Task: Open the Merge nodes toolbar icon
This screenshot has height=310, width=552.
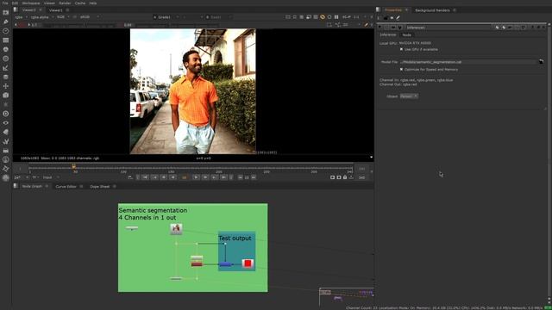Action: [x=6, y=77]
